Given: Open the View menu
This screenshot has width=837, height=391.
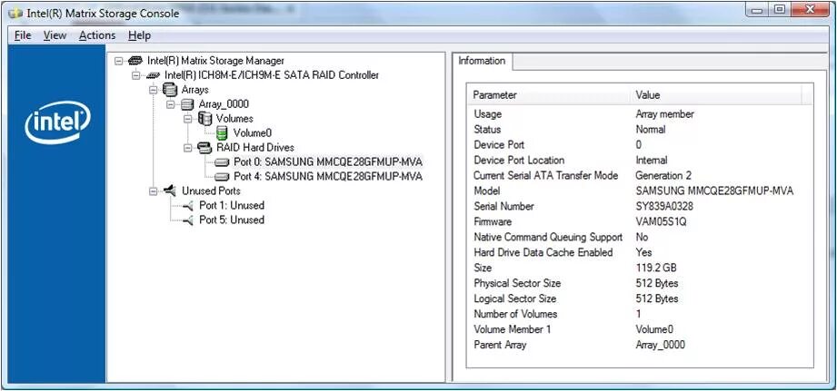Looking at the screenshot, I should [x=55, y=35].
